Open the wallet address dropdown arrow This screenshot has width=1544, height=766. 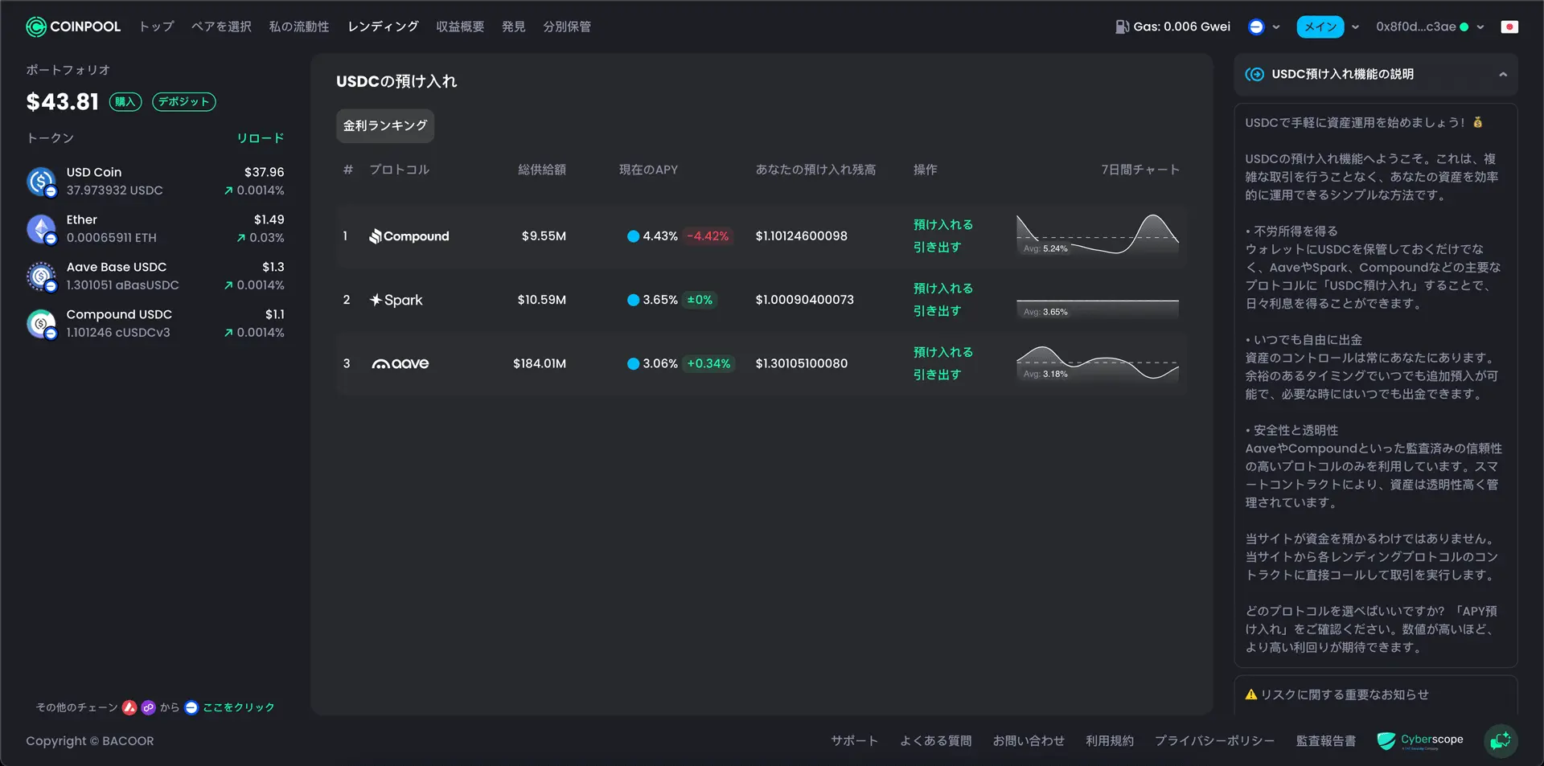tap(1480, 27)
